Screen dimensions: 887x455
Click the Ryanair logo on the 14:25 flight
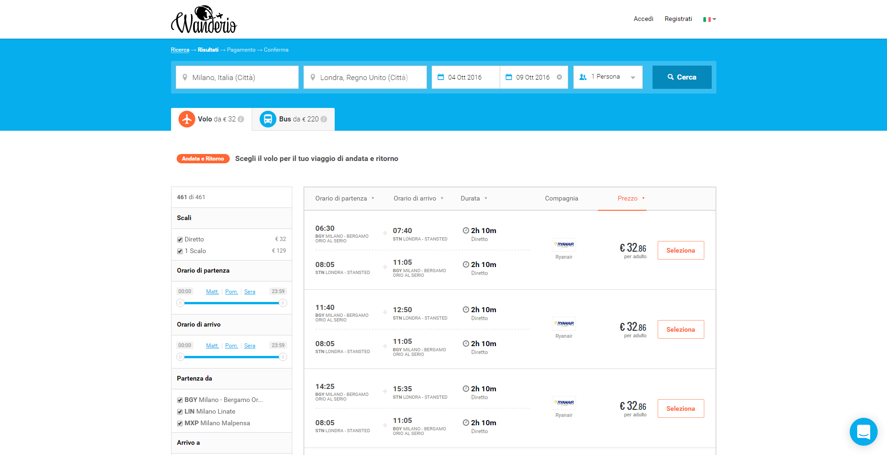[x=564, y=403]
